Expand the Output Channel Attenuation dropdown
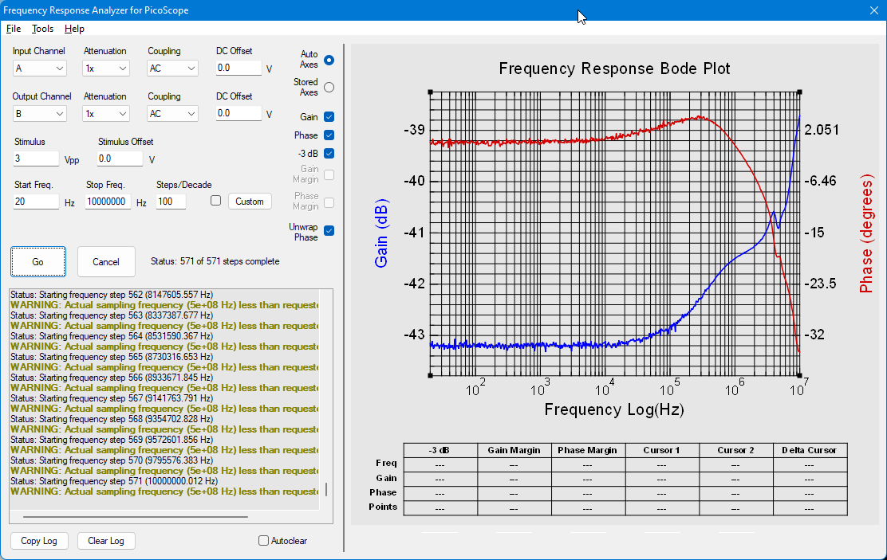The width and height of the screenshot is (887, 560). click(106, 114)
